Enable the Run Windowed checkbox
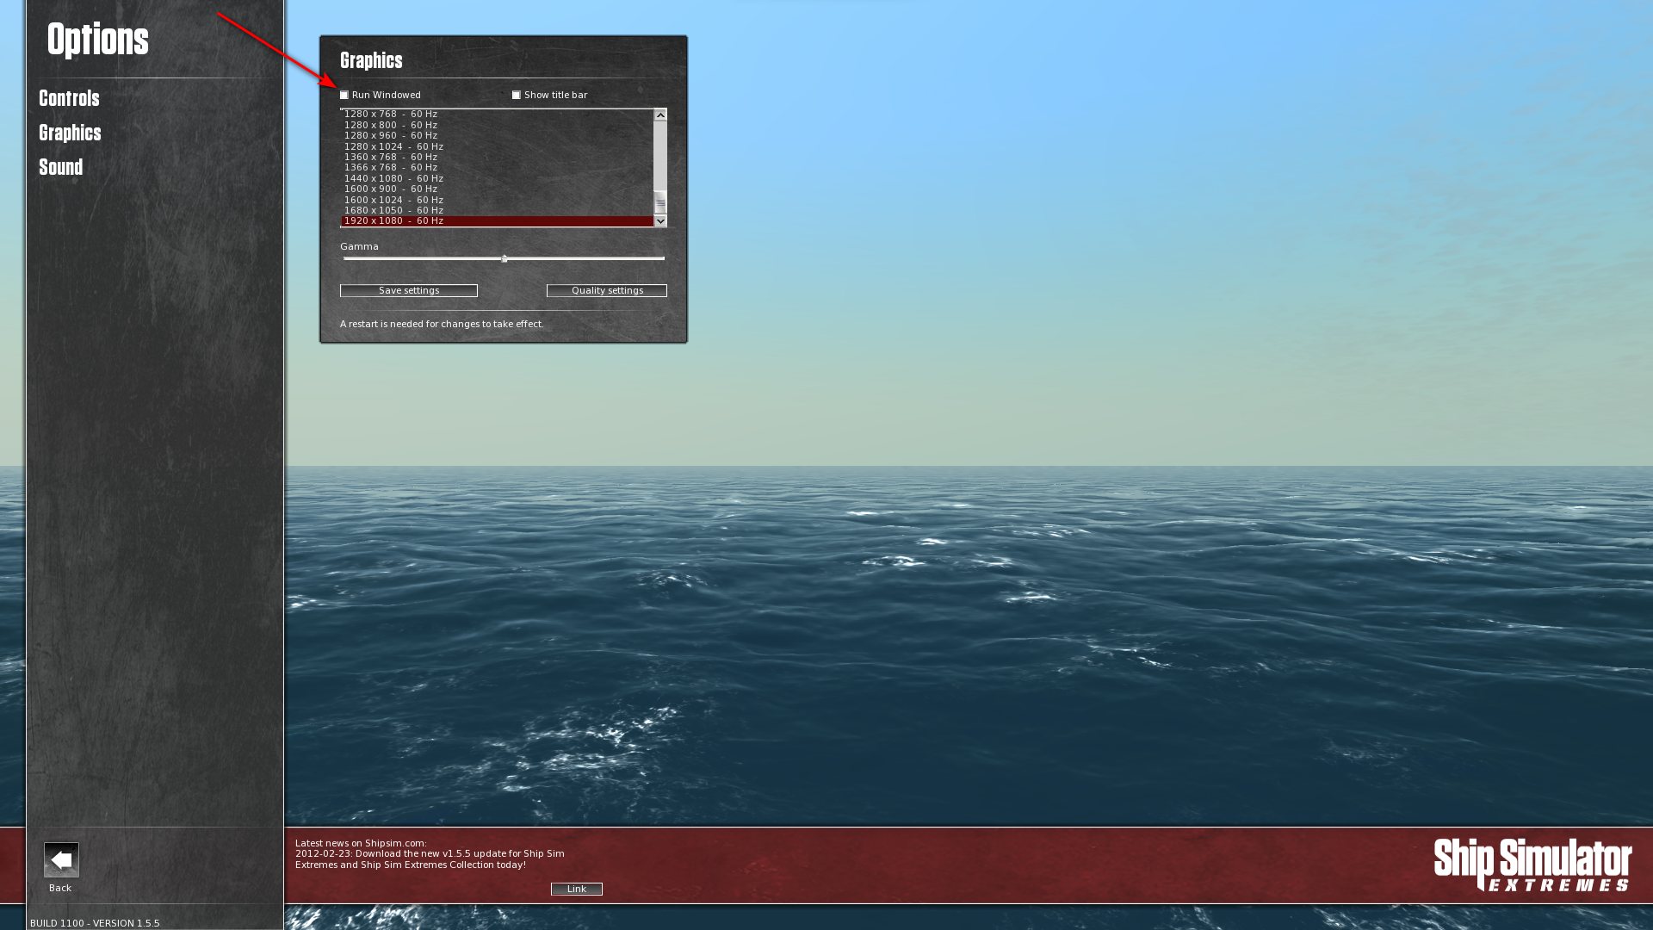 point(344,96)
